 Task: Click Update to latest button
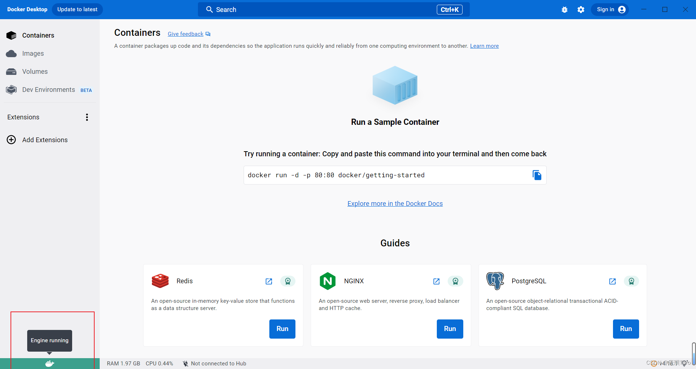pos(77,9)
